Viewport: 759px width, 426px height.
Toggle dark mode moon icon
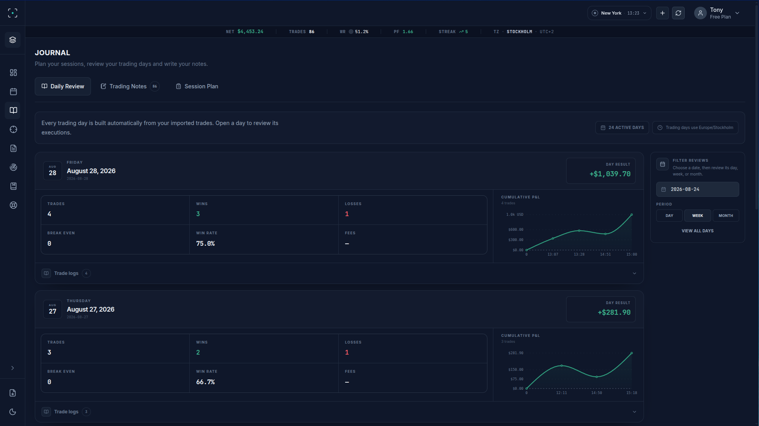coord(13,412)
